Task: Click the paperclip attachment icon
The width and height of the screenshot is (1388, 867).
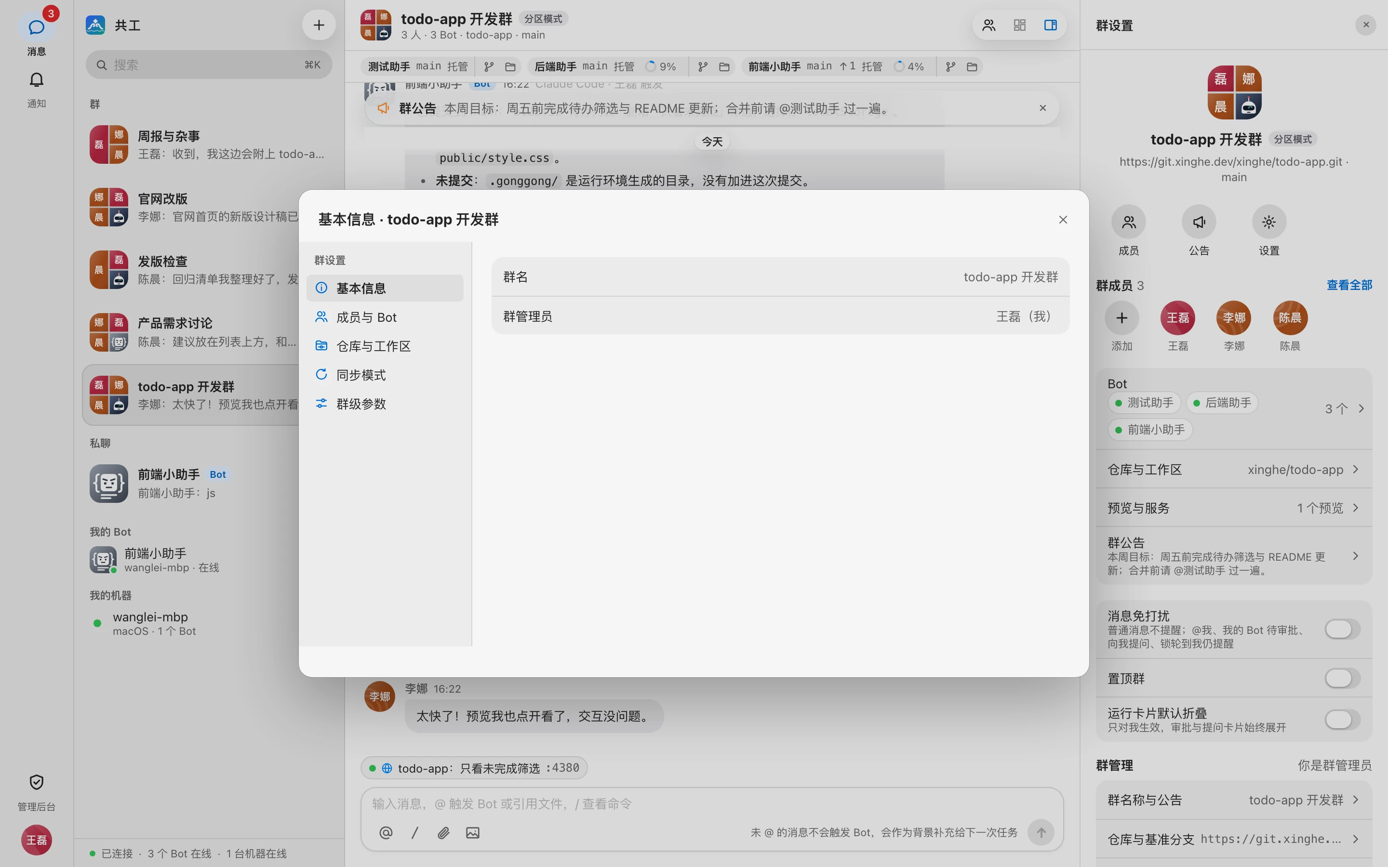Action: click(443, 833)
